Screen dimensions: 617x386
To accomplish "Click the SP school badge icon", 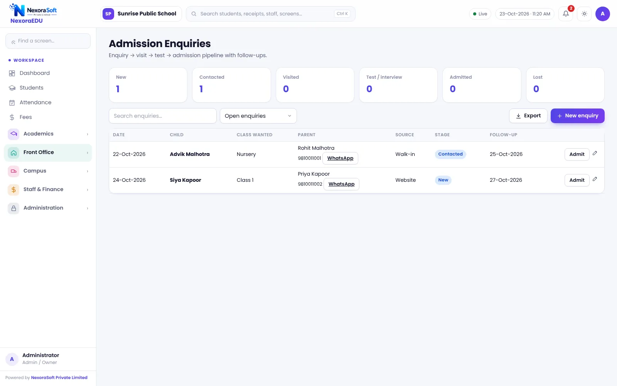I will pyautogui.click(x=108, y=14).
